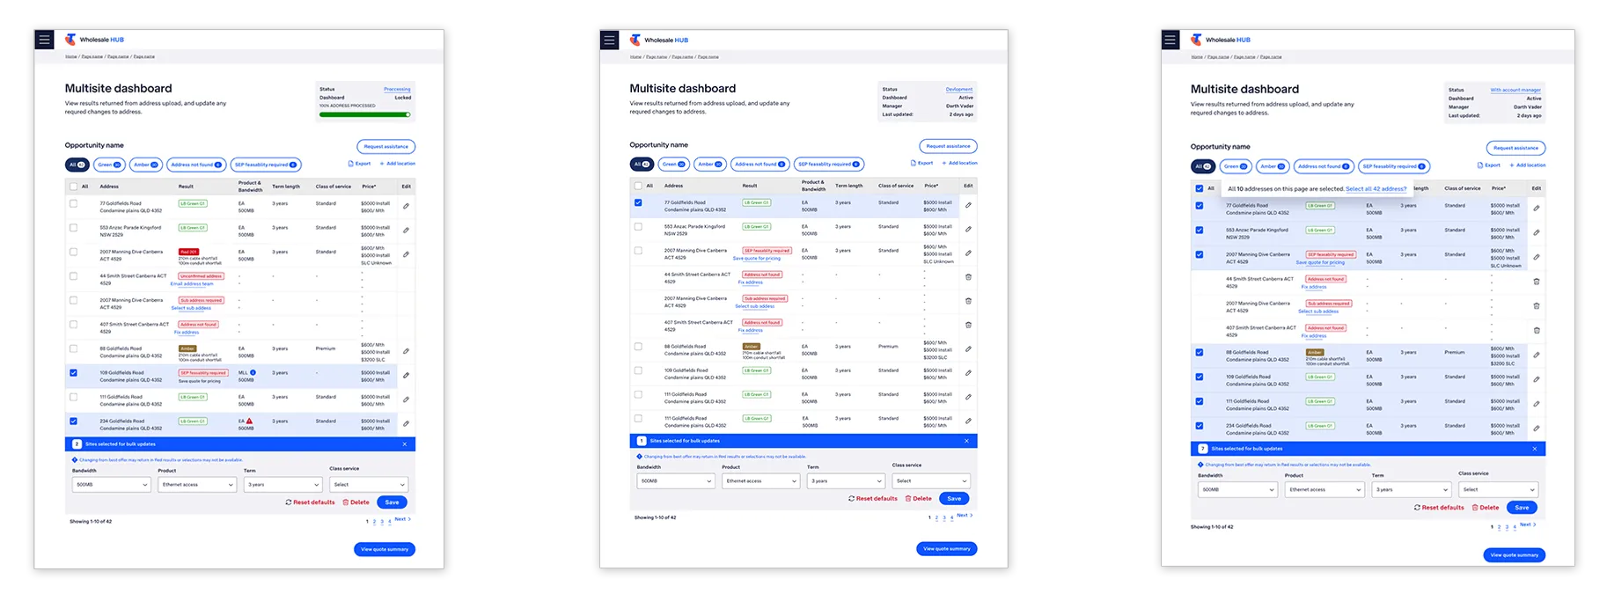Click Reset defaults in left dashboard
The image size is (1607, 601).
[310, 502]
